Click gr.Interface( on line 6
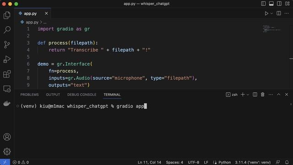 (75, 64)
